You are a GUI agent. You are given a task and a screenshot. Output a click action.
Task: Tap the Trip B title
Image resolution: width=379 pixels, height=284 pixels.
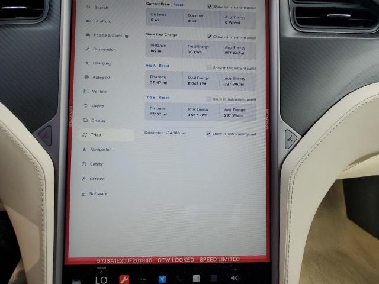pos(150,97)
